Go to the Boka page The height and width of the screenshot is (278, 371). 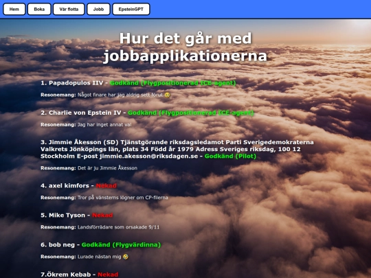(x=39, y=9)
